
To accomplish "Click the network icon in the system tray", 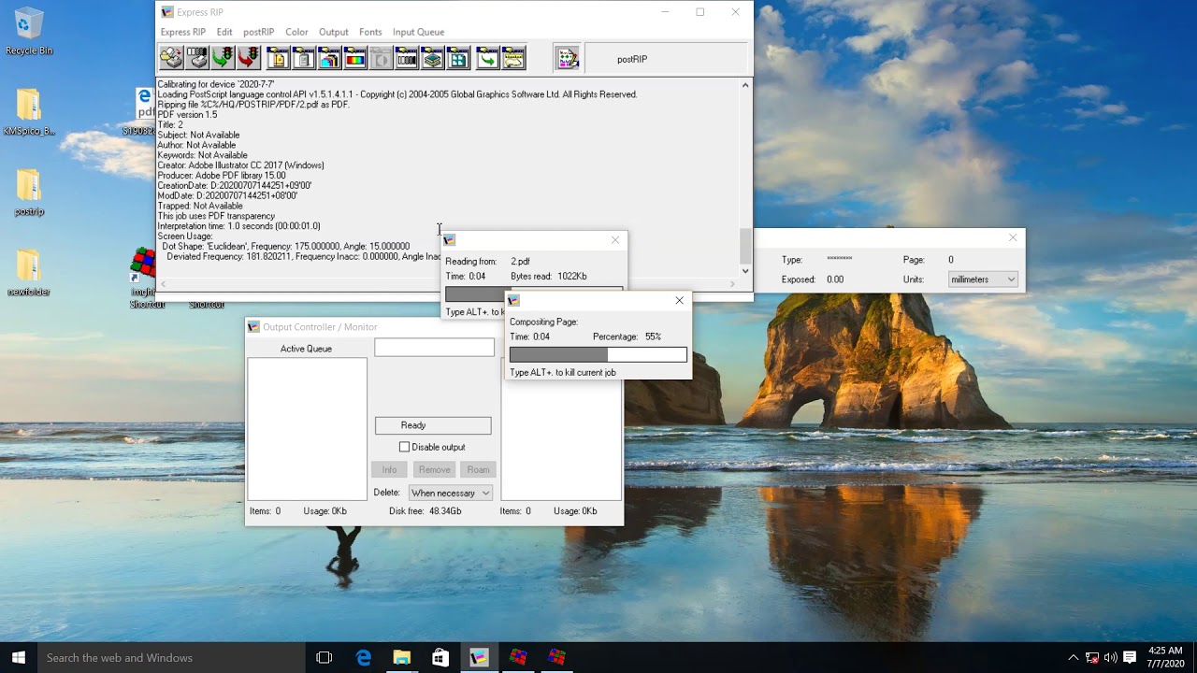I will (x=1091, y=658).
